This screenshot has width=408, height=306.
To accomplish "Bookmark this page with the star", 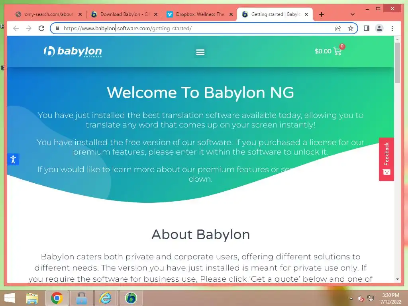I will point(351,28).
